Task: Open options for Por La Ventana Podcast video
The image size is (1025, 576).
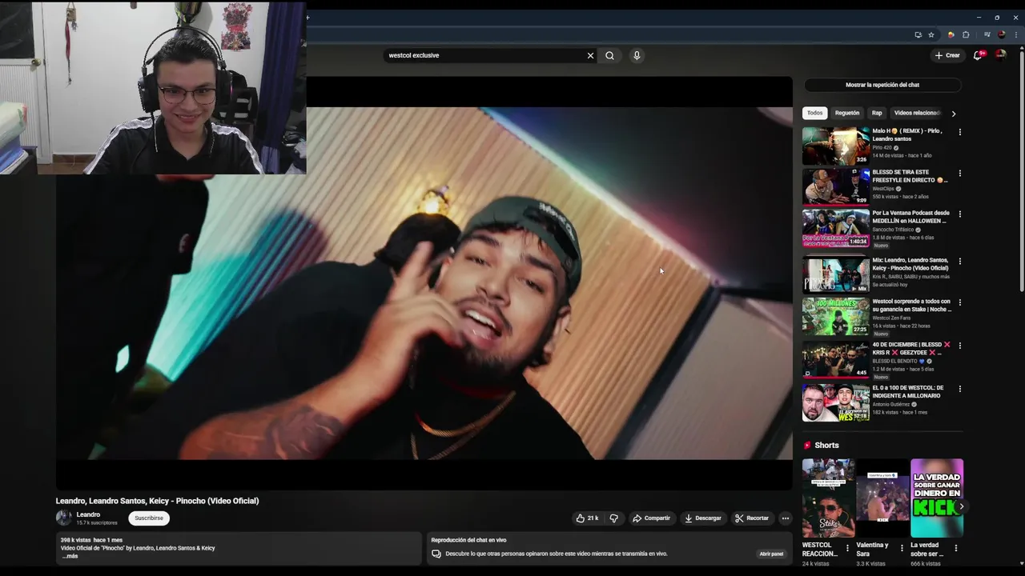Action: pyautogui.click(x=959, y=214)
